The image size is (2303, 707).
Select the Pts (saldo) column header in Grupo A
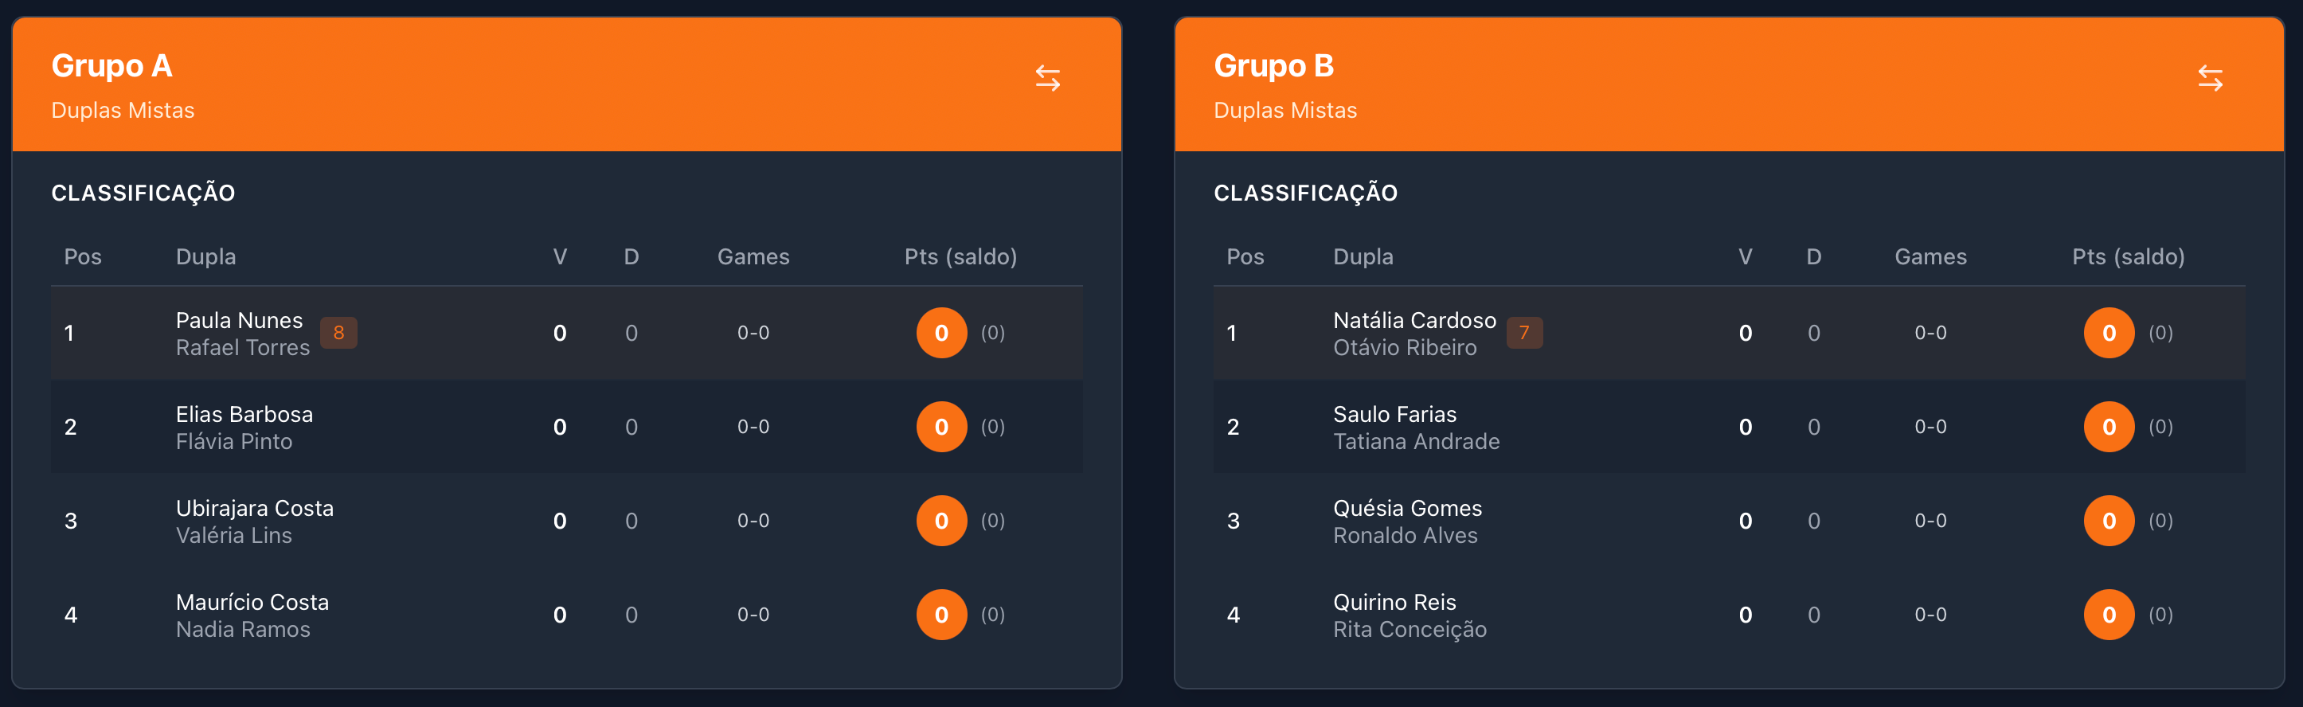point(960,256)
